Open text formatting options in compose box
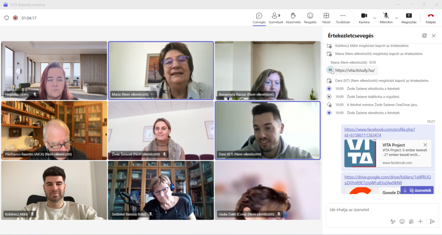Viewport: 442px width, 235px height. pyautogui.click(x=393, y=221)
